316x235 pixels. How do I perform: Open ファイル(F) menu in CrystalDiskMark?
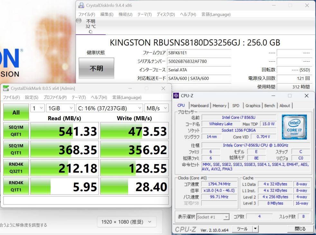(x=11, y=98)
